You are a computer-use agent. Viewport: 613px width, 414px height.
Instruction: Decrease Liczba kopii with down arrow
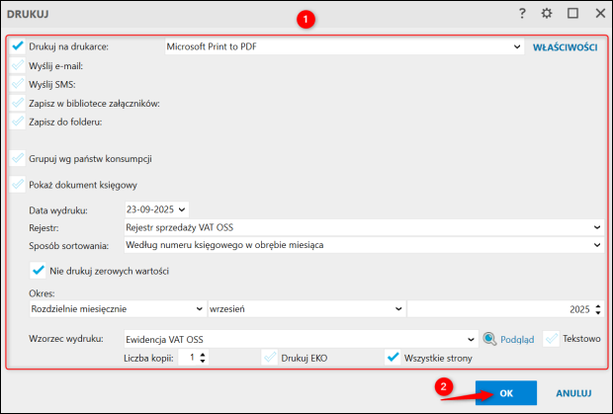[x=203, y=361]
